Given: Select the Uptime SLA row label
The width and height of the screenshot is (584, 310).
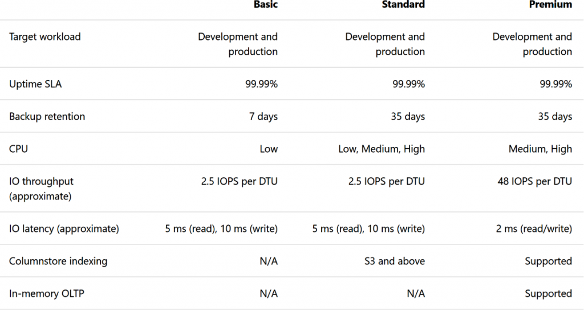Looking at the screenshot, I should pyautogui.click(x=35, y=84).
